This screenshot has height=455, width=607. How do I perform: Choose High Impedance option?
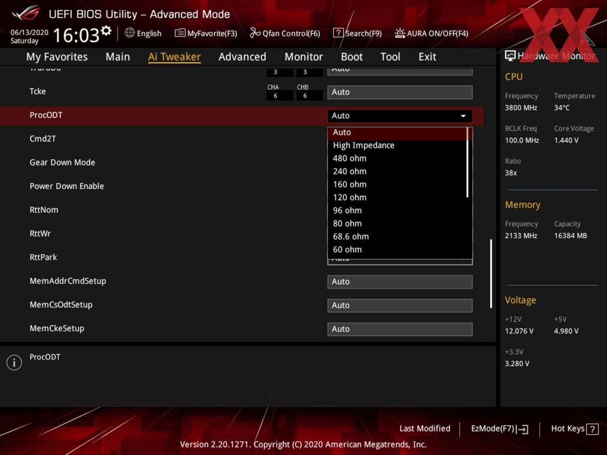(397, 145)
